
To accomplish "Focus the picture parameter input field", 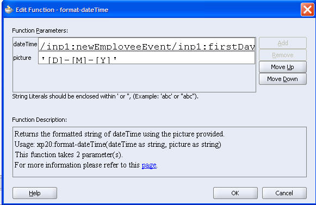I will pos(146,58).
